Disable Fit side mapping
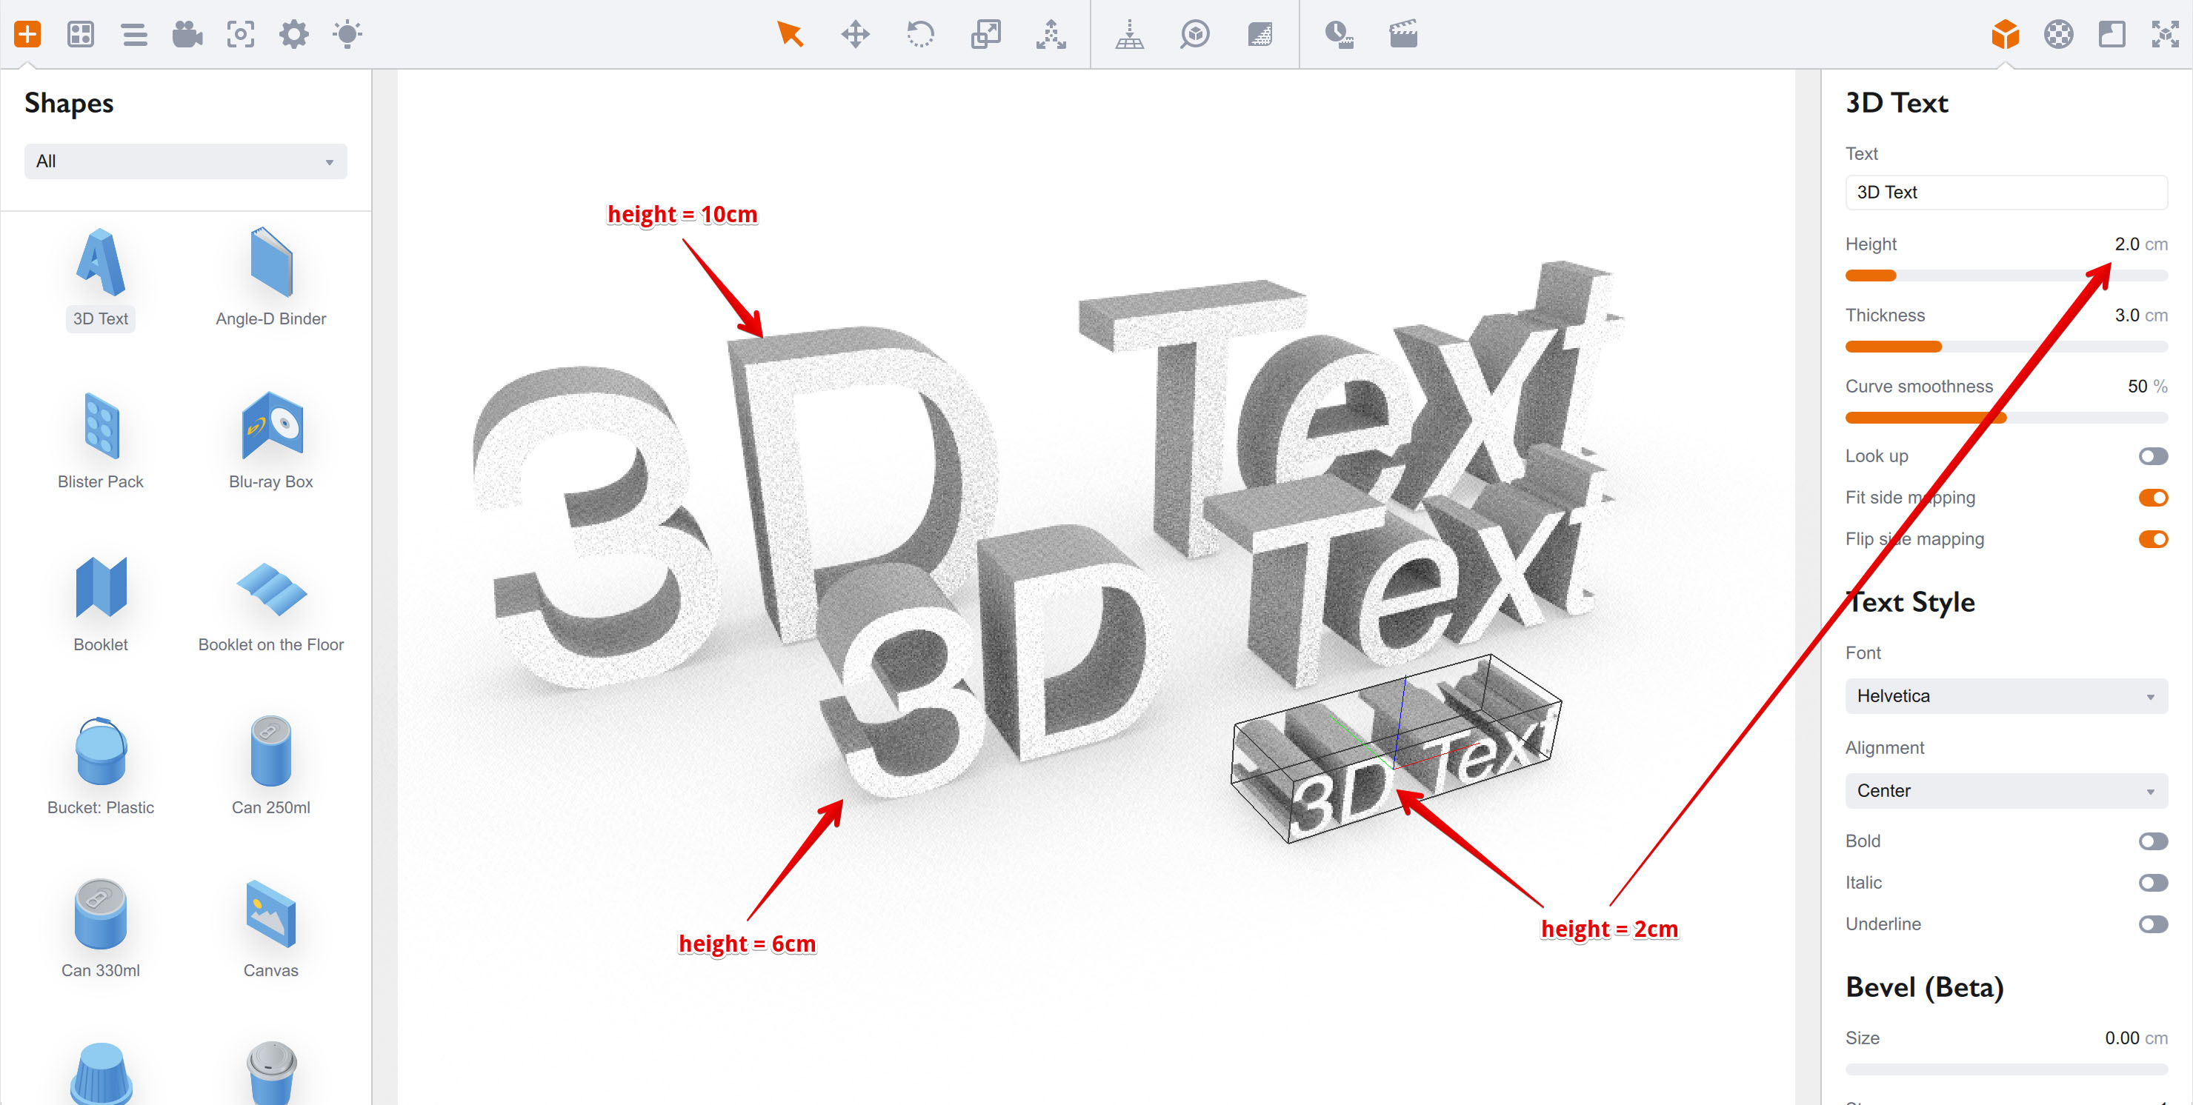The height and width of the screenshot is (1105, 2193). click(2154, 497)
